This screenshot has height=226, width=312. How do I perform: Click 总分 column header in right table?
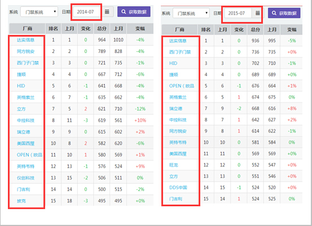pyautogui.click(x=255, y=30)
